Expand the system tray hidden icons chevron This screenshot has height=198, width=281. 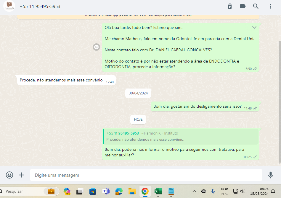194,191
